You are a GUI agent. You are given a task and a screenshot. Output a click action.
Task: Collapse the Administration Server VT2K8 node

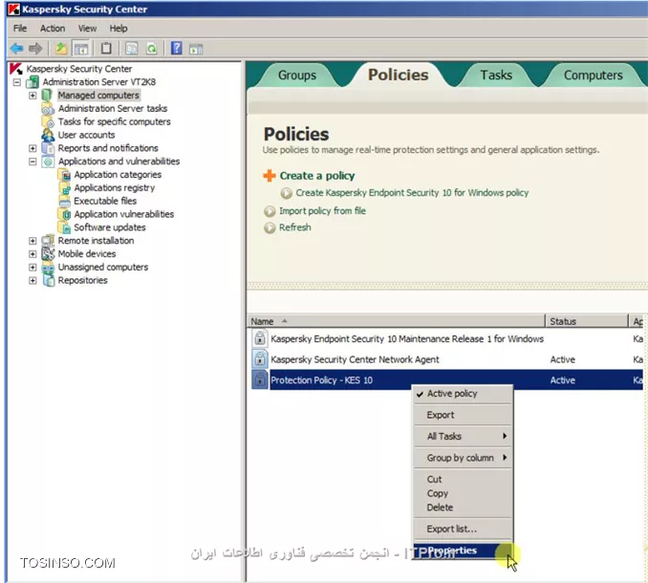click(16, 82)
